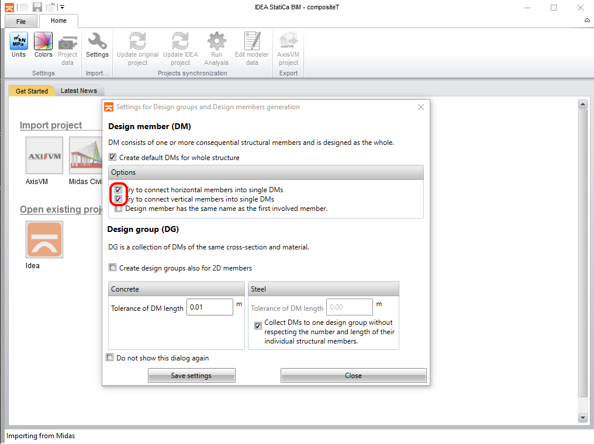The image size is (594, 444).
Task: Toggle connect horizontal members into single DMs
Action: click(119, 189)
